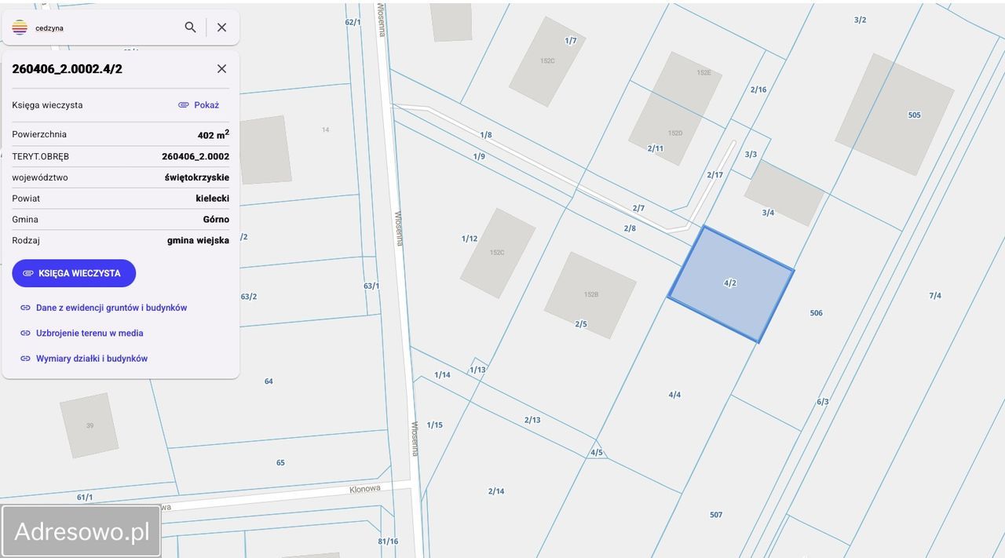Click the search magnifier icon
The width and height of the screenshot is (1005, 558).
190,27
